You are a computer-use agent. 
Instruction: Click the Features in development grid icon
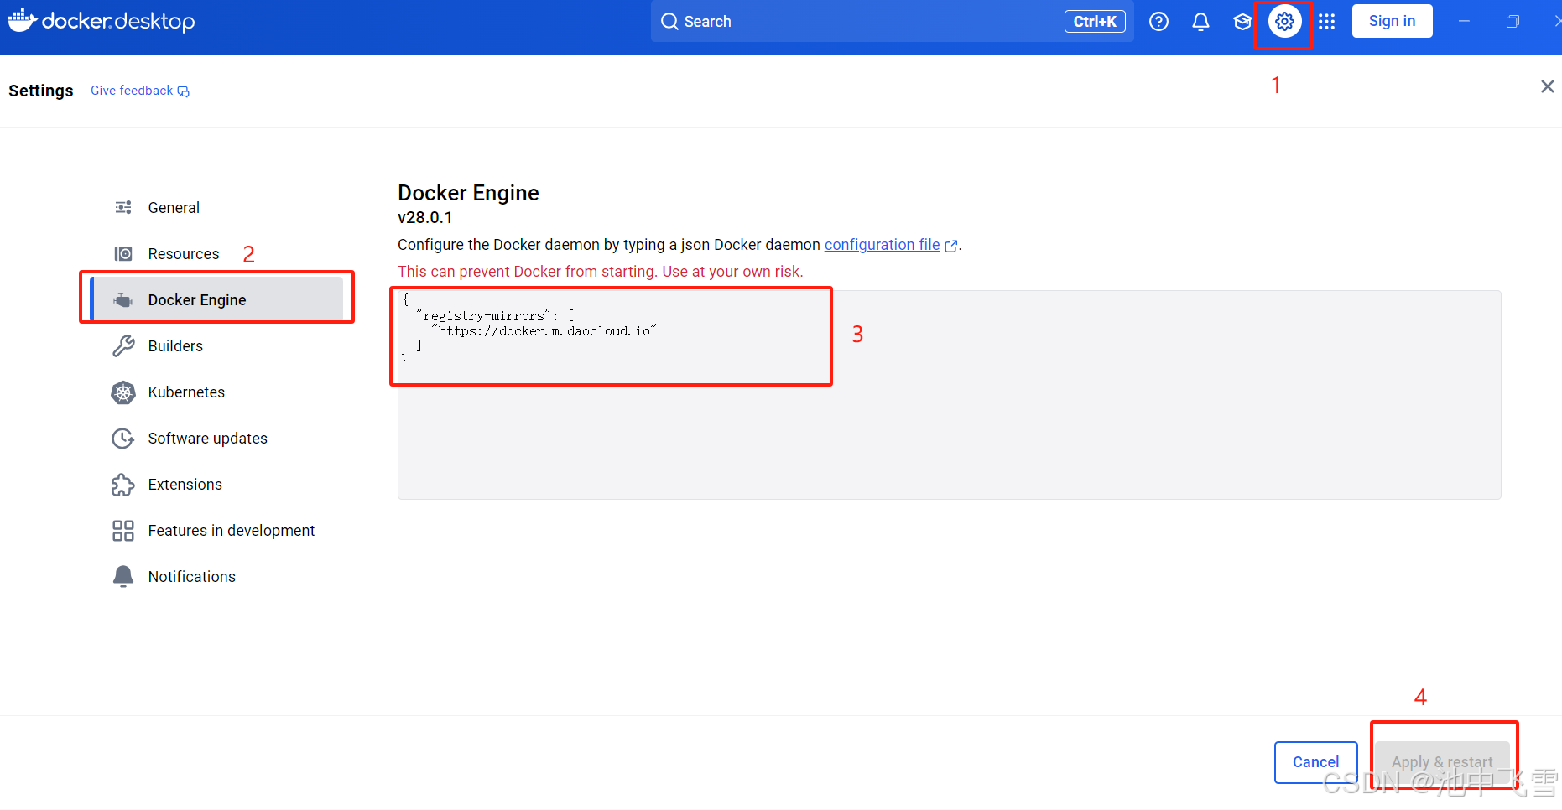pyautogui.click(x=123, y=531)
